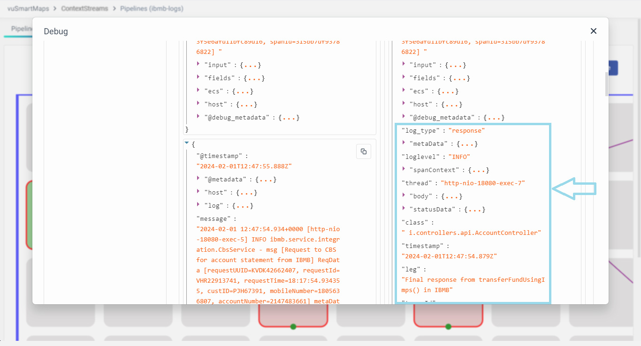Expand the "spanContext" node
Viewport: 641px width, 346px height.
pos(404,169)
